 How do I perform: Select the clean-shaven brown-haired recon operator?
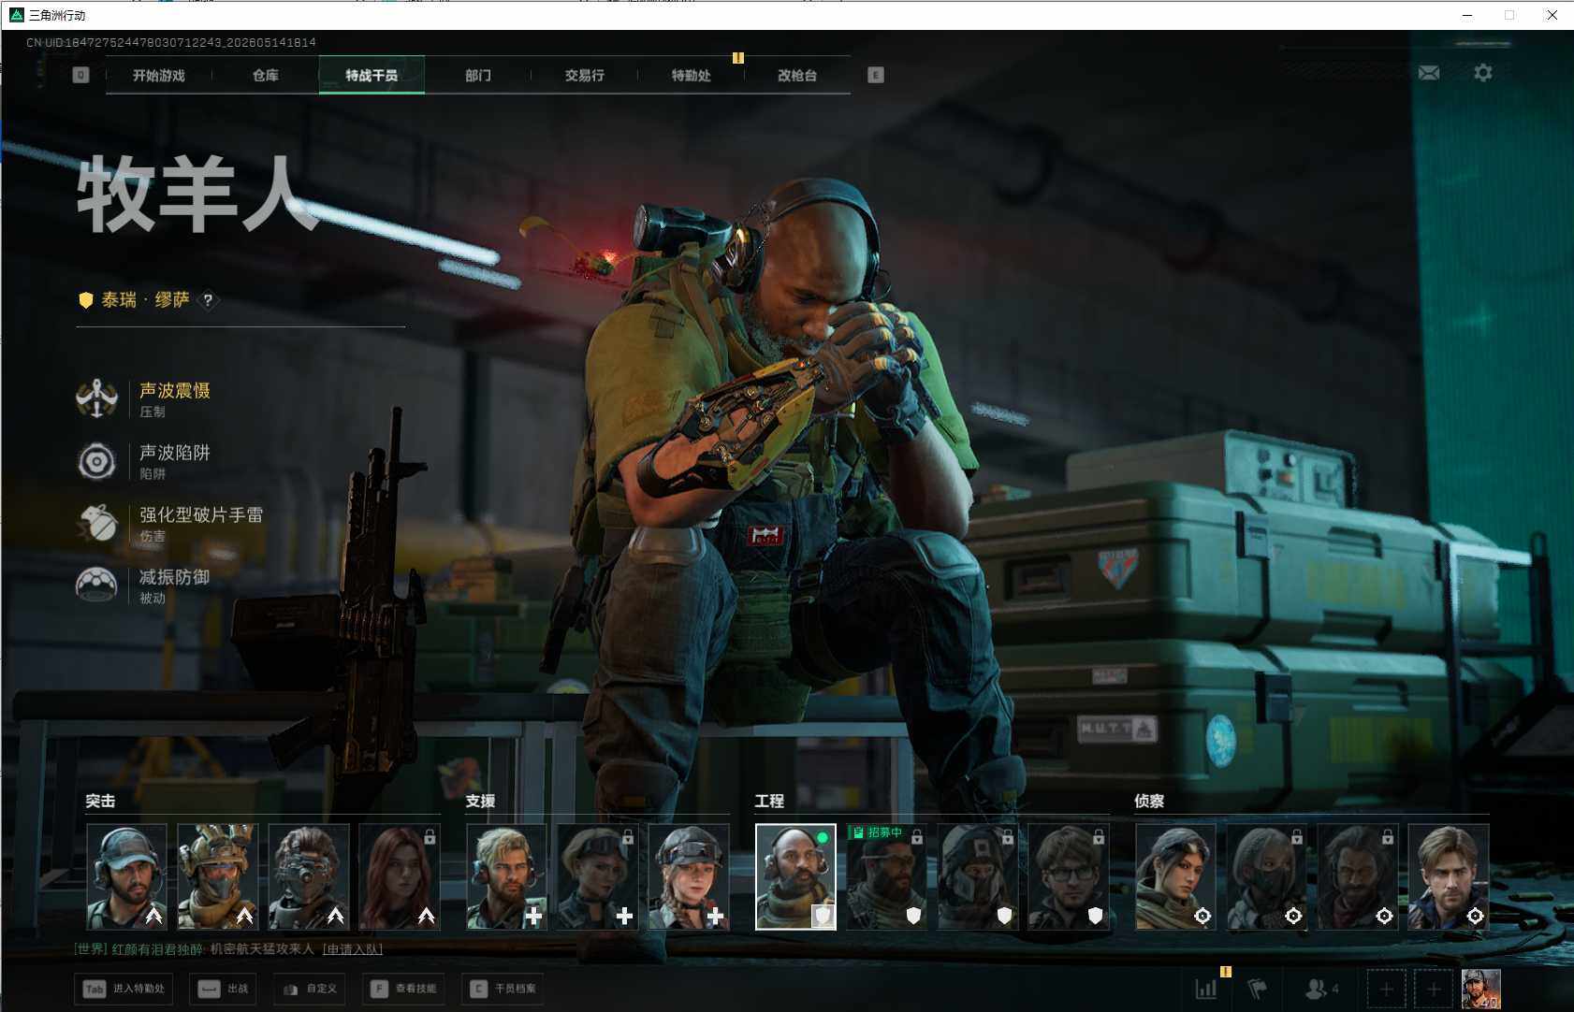tap(1449, 877)
